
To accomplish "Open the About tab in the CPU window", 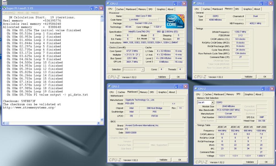I will [171, 9].
